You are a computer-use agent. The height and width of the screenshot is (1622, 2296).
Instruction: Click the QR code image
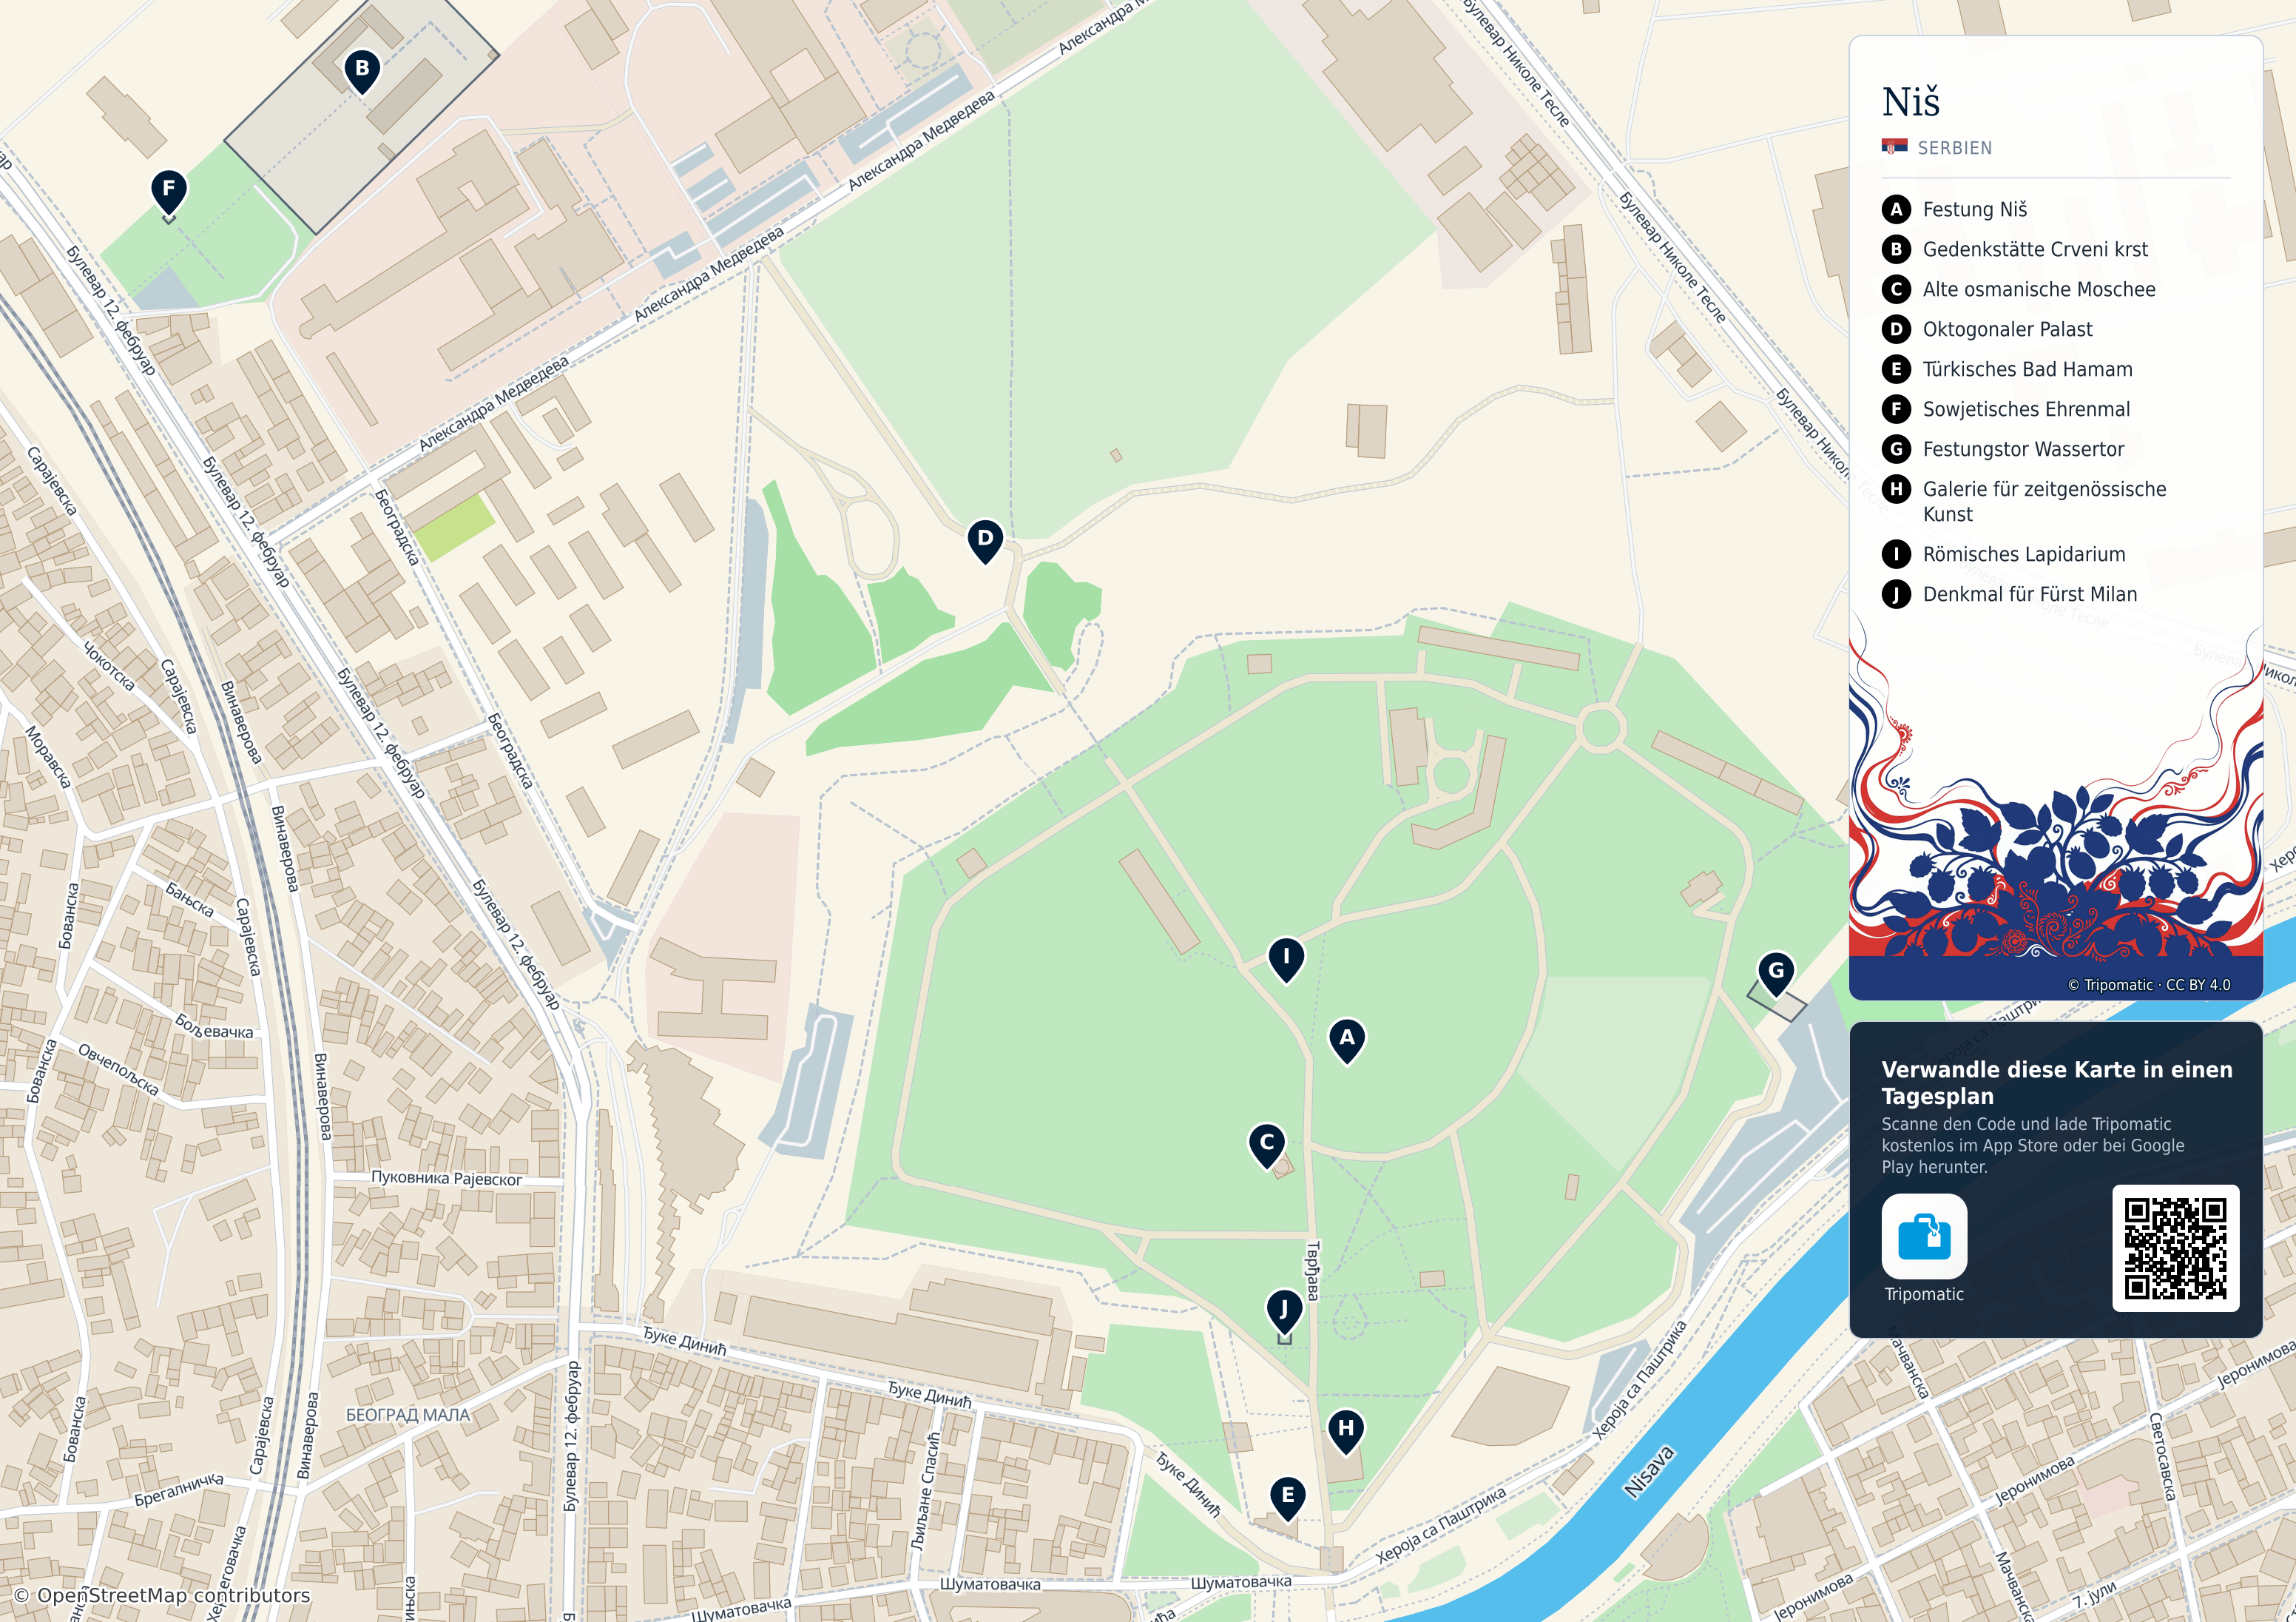pyautogui.click(x=2175, y=1248)
